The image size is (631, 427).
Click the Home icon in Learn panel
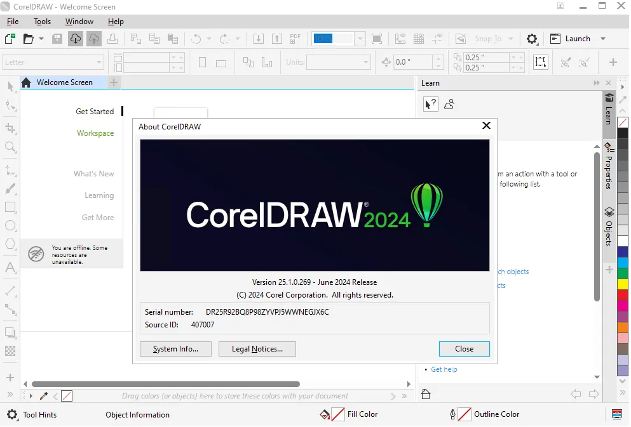(426, 394)
